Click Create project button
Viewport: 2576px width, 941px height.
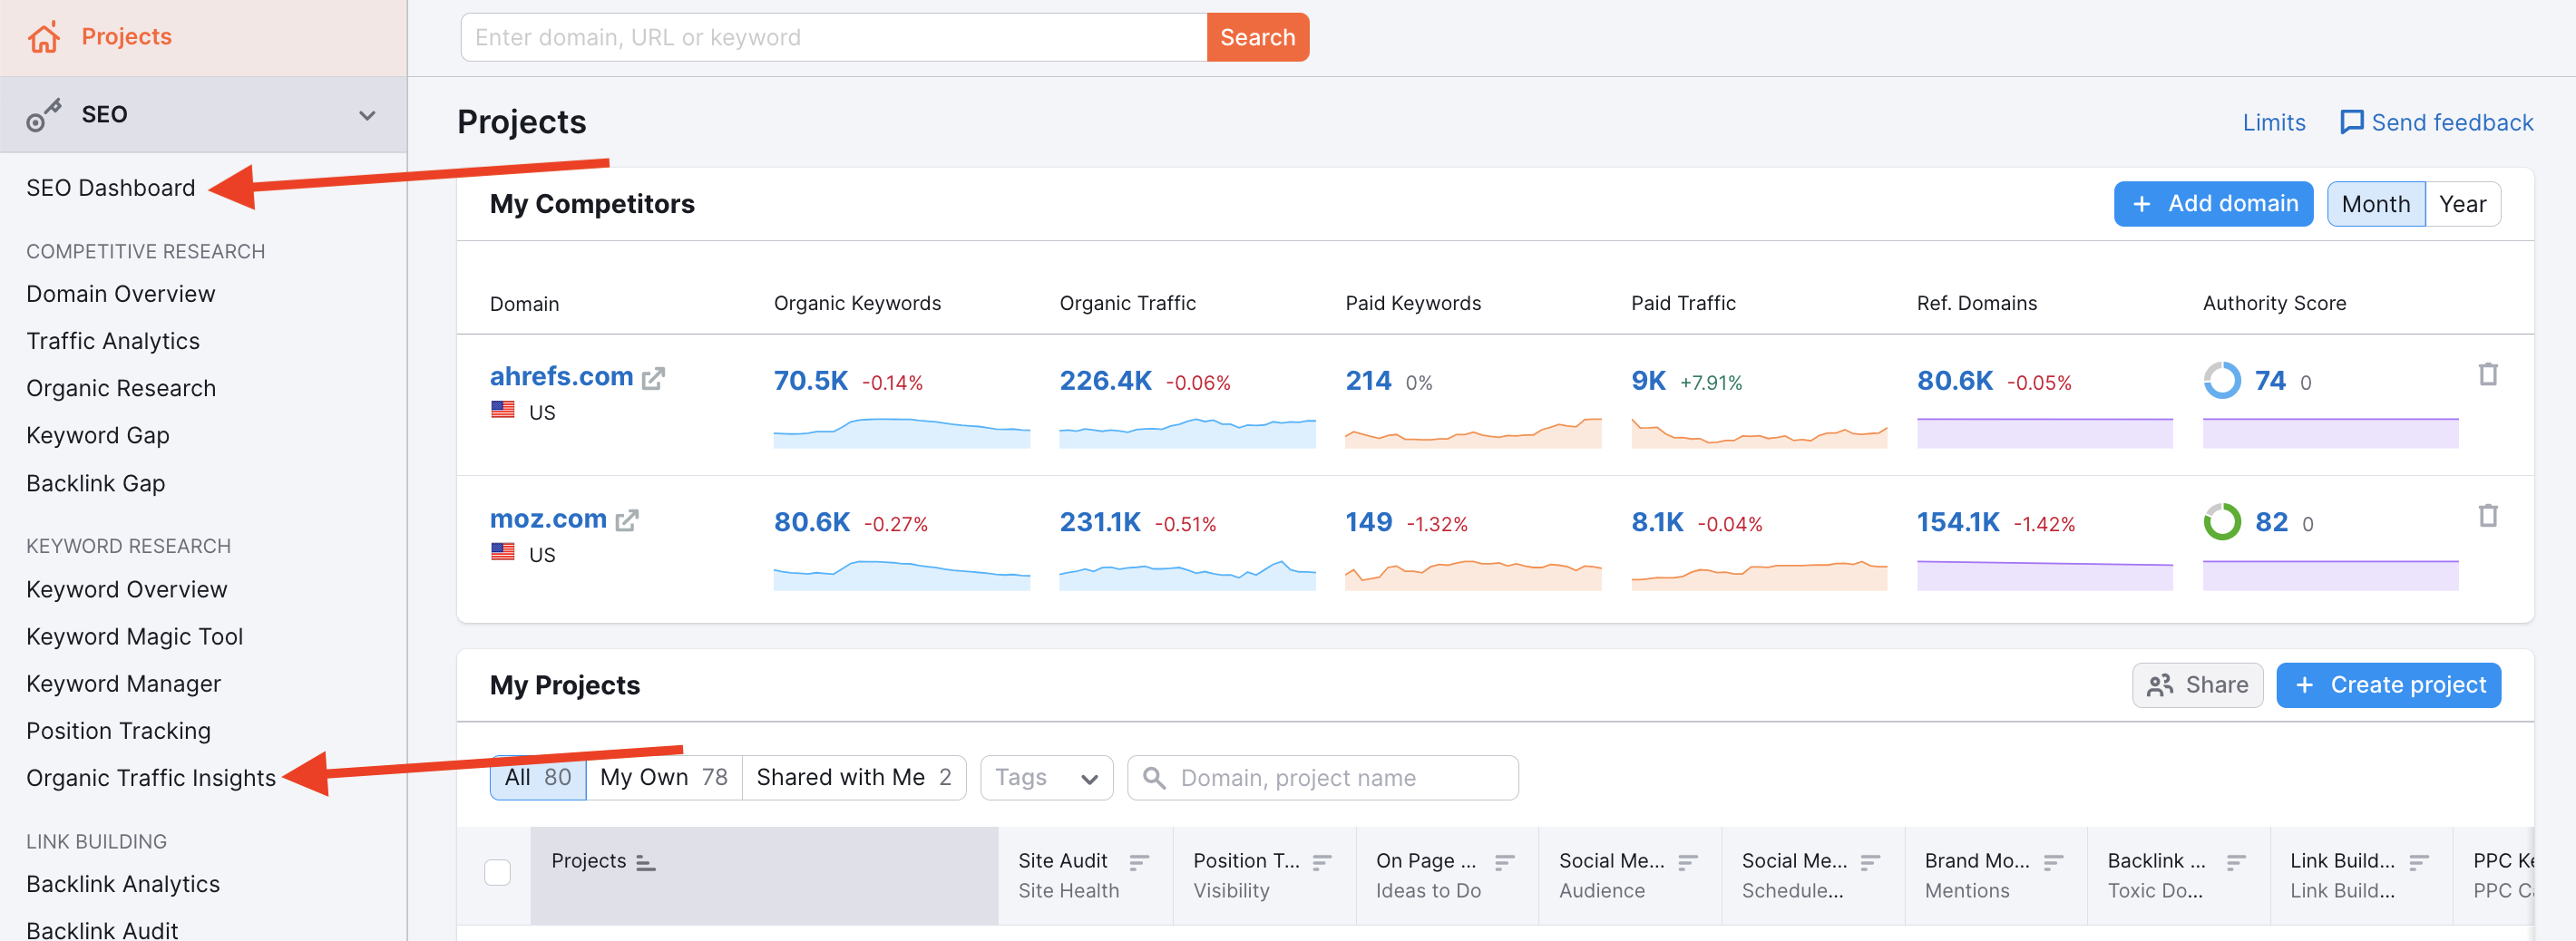pyautogui.click(x=2388, y=686)
